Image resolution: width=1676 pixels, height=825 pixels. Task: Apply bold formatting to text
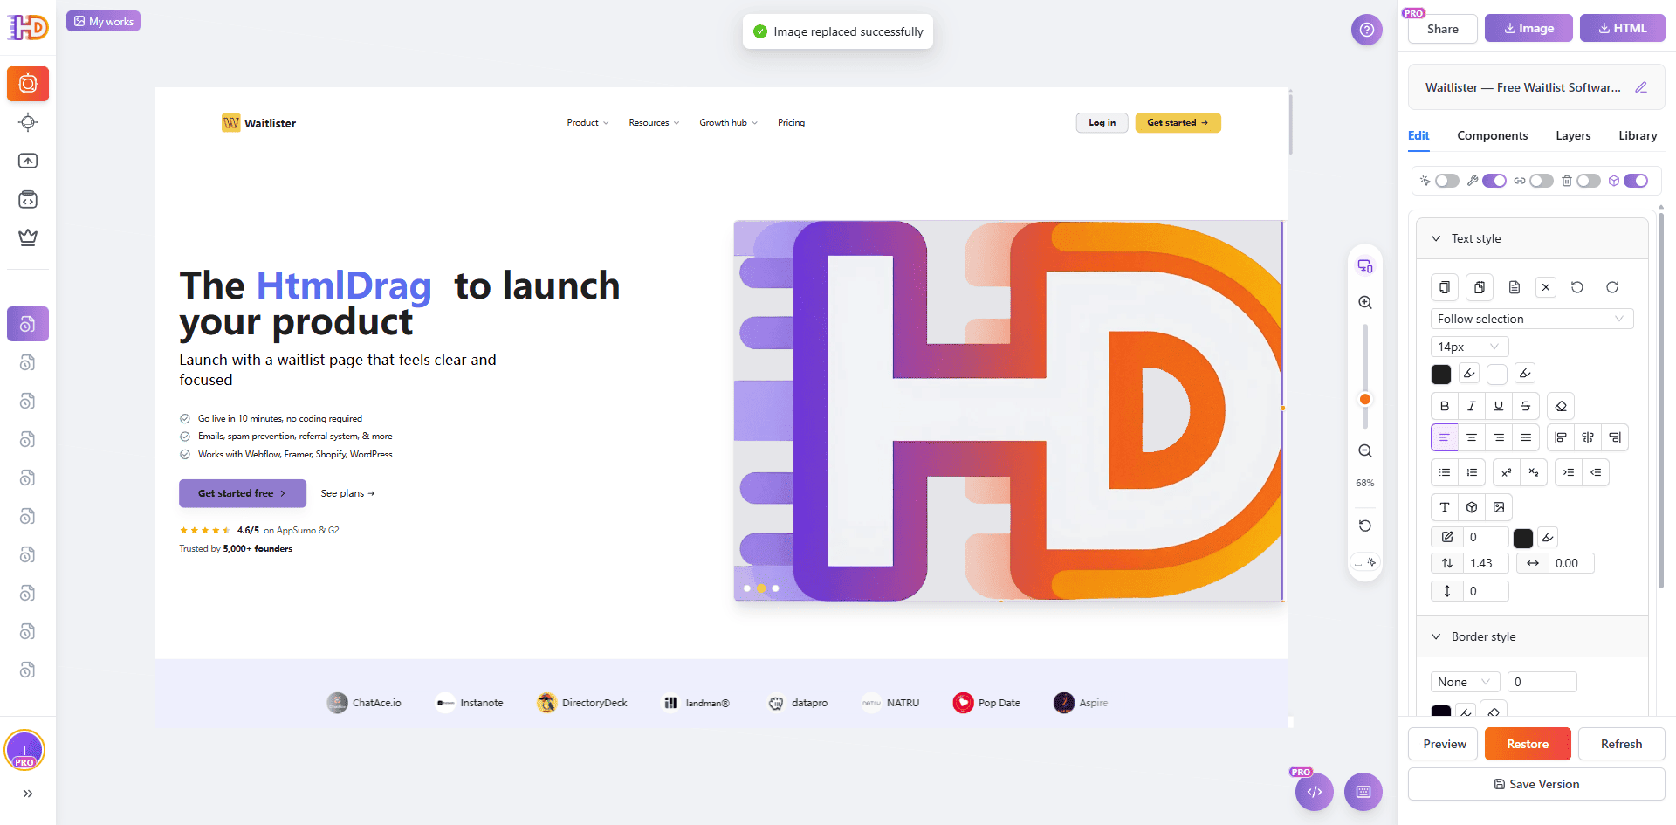pos(1444,406)
